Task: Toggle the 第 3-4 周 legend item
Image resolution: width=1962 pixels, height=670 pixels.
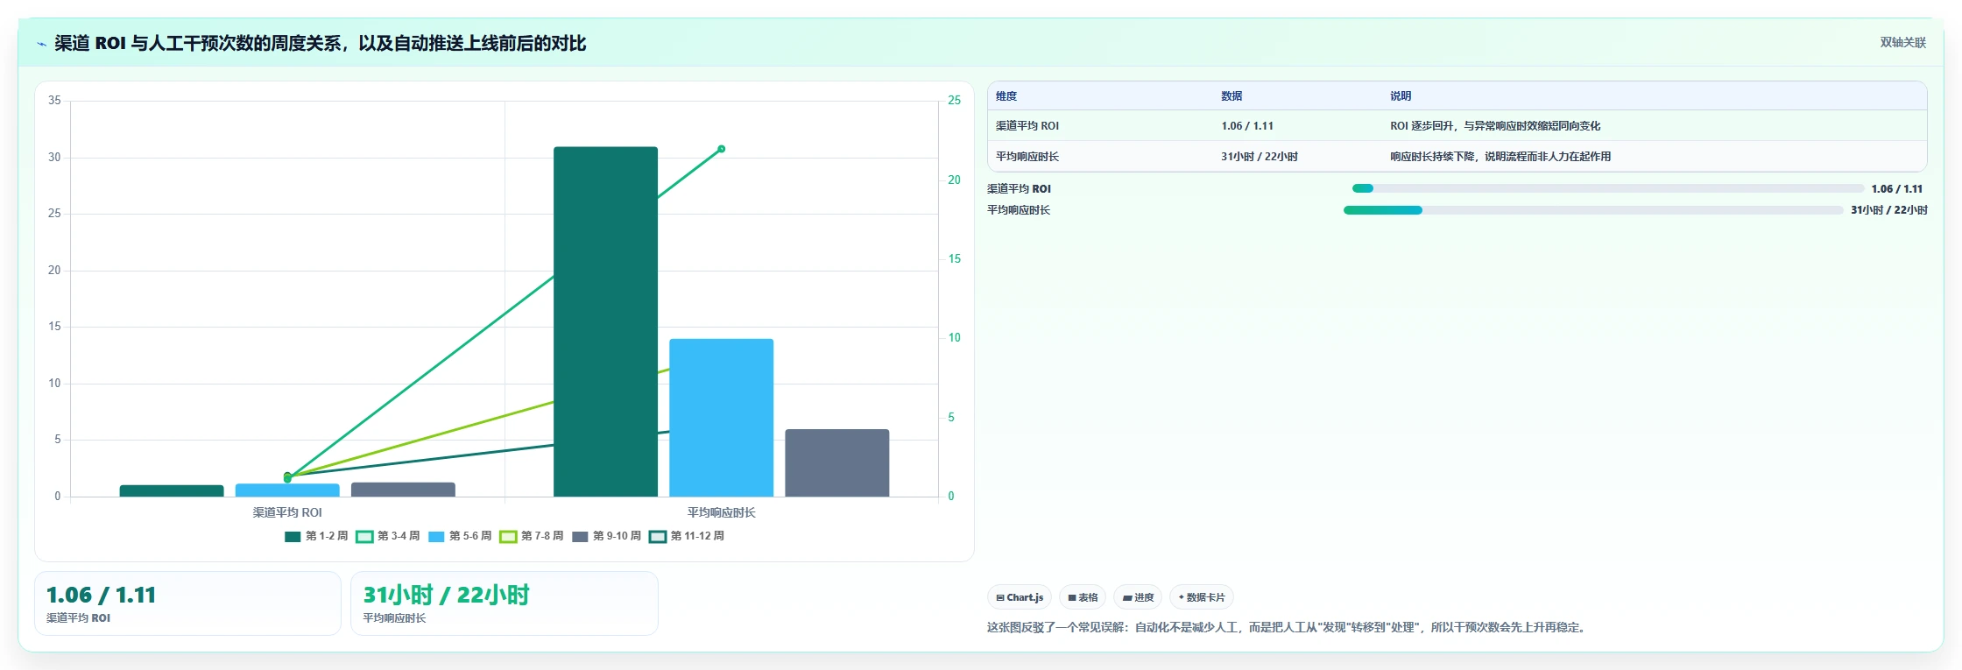Action: [388, 536]
